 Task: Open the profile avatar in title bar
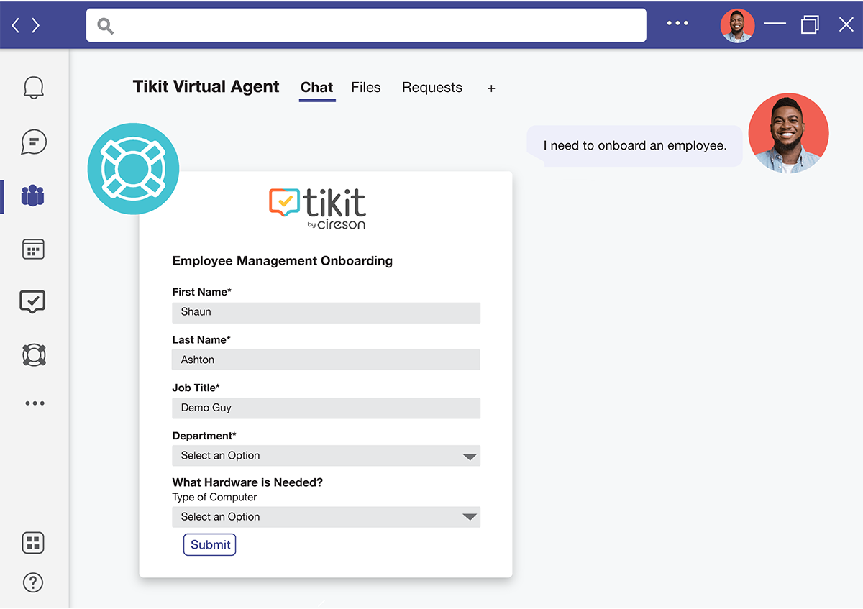coord(738,26)
